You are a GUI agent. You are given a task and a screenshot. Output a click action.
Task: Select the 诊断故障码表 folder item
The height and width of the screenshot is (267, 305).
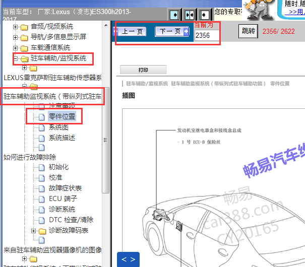click(x=69, y=230)
